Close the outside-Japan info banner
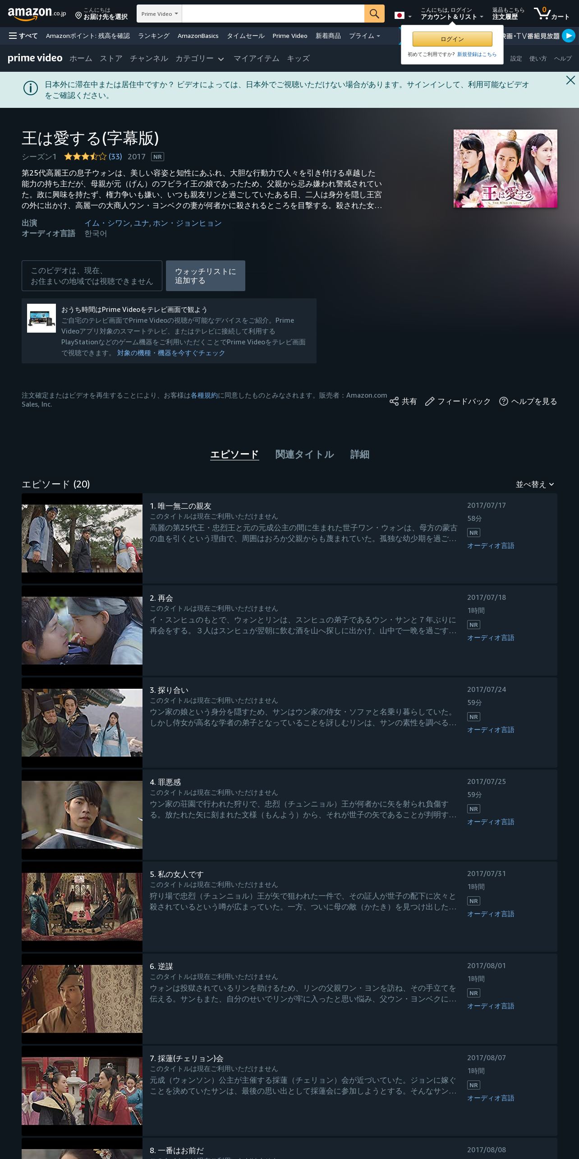579x1159 pixels. pyautogui.click(x=570, y=80)
